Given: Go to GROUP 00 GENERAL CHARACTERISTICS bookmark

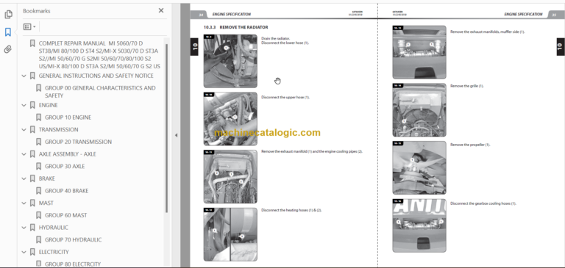Looking at the screenshot, I should click(x=100, y=92).
